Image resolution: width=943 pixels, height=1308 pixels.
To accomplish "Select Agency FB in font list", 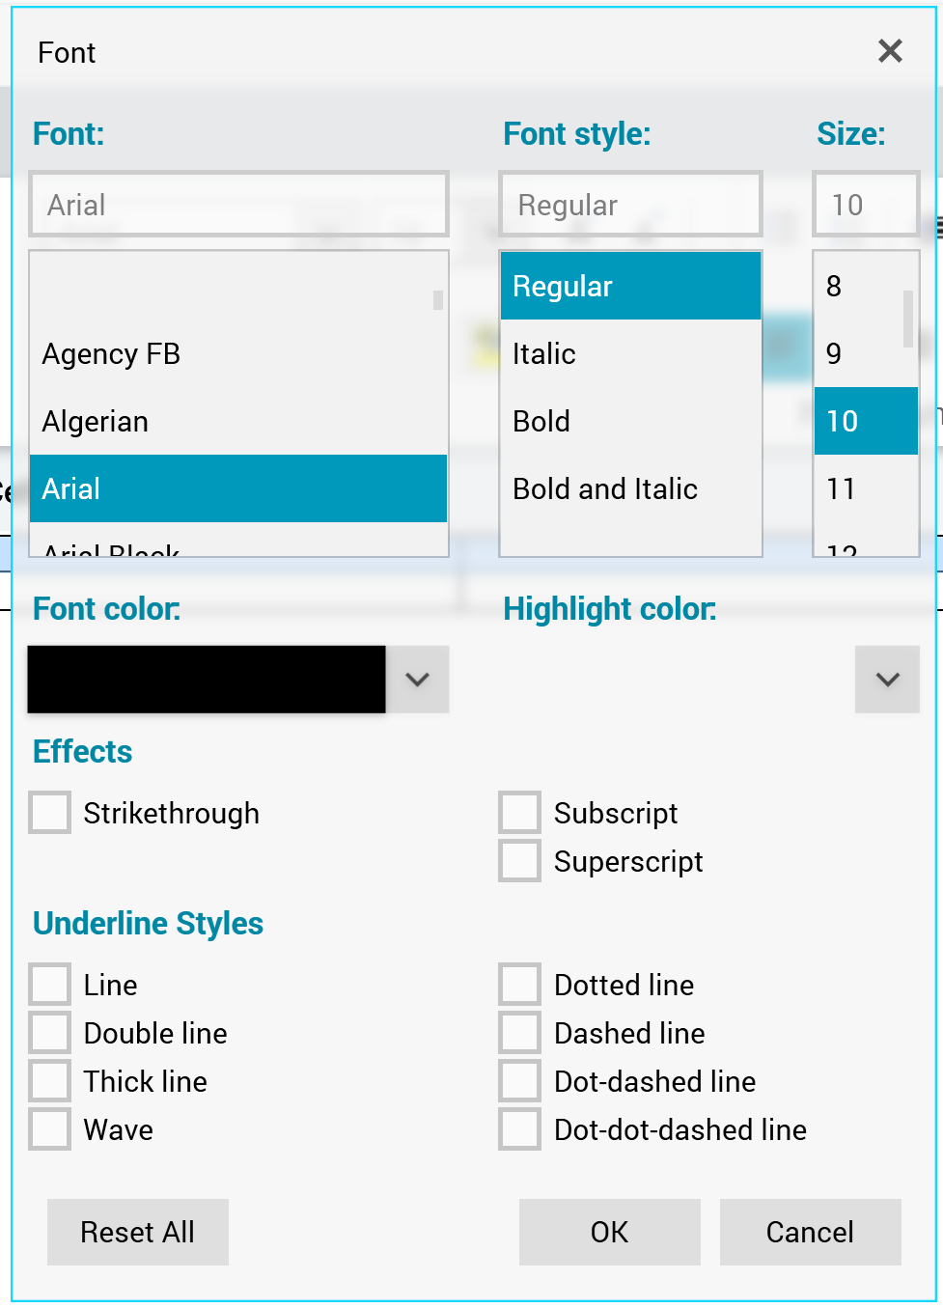I will tap(112, 354).
